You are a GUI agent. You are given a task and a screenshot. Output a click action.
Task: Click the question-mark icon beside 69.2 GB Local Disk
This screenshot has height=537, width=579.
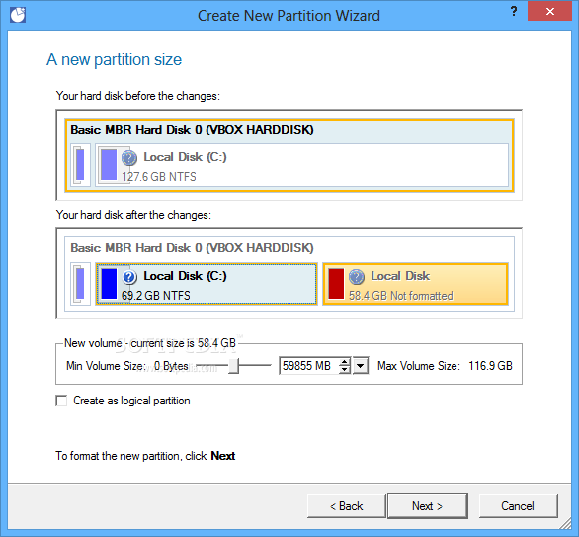[x=129, y=277]
